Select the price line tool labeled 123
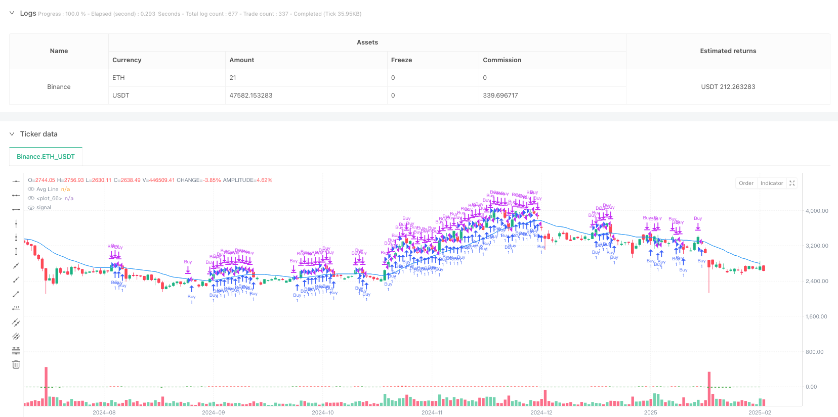Image resolution: width=838 pixels, height=417 pixels. coord(16,308)
